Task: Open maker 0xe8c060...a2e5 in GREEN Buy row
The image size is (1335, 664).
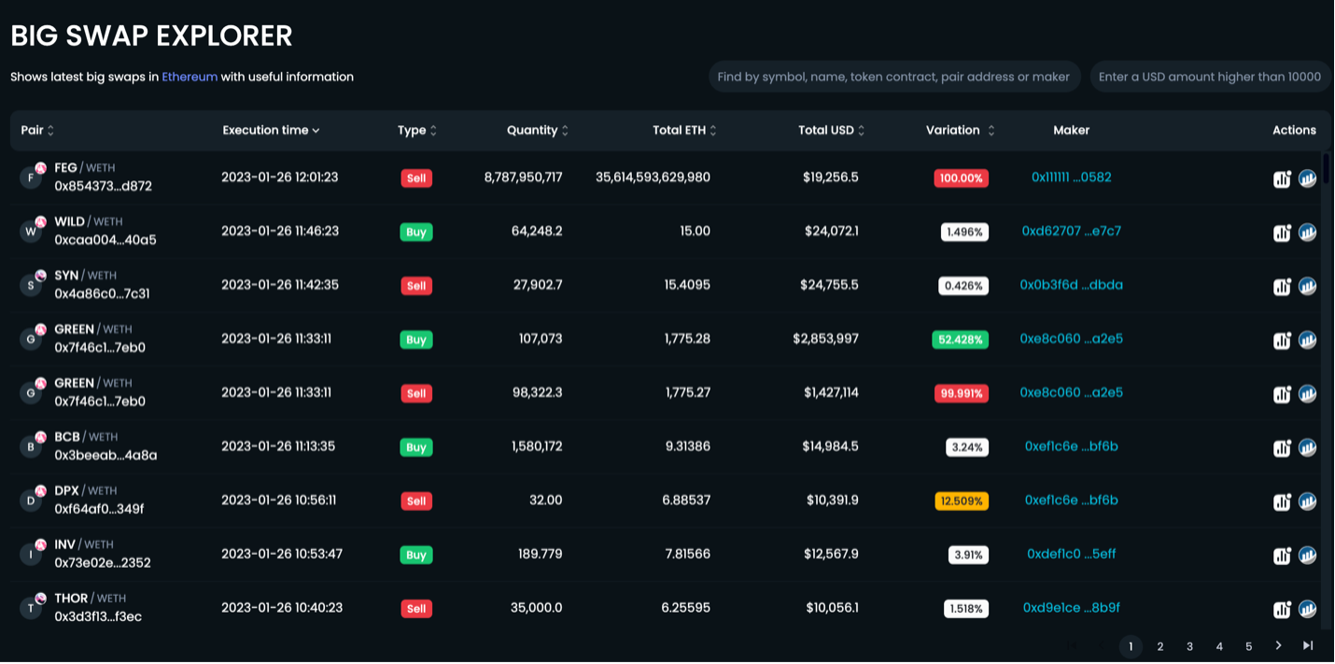Action: click(1072, 338)
